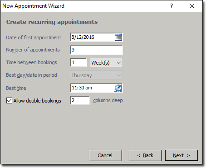Open the Thursday best day dropdown
Screen dimensions: 206x168
[96, 75]
